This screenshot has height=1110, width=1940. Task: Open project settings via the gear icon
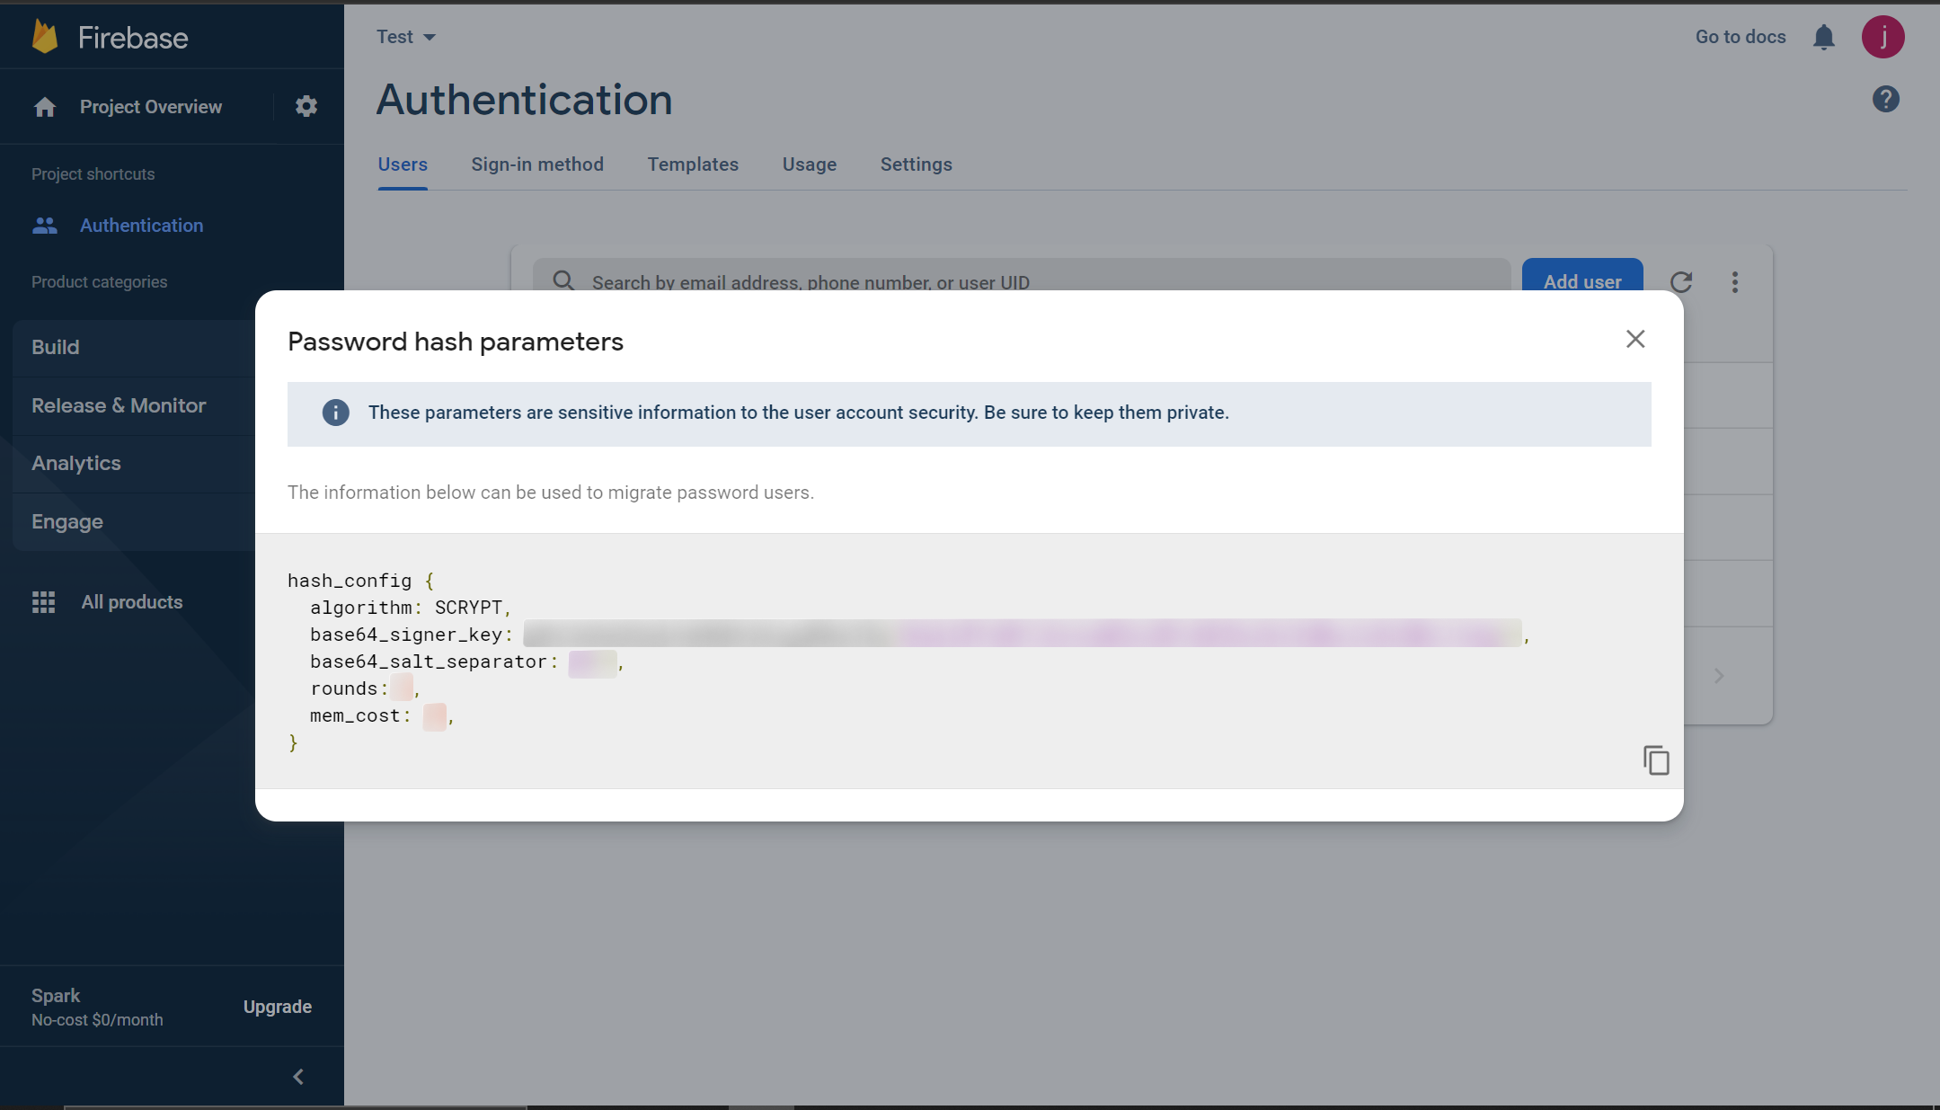(306, 106)
